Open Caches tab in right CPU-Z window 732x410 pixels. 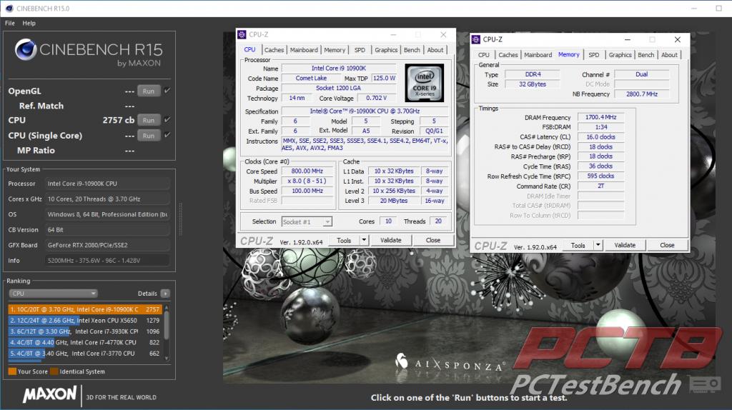click(x=508, y=55)
